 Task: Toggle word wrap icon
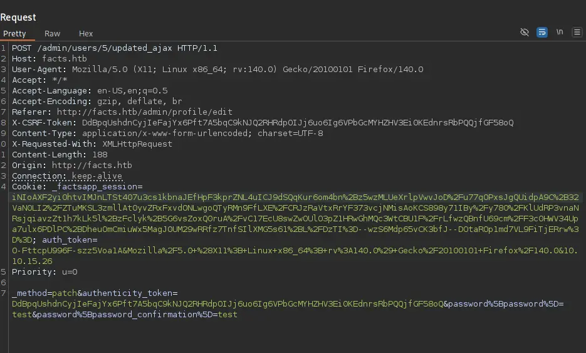click(542, 32)
